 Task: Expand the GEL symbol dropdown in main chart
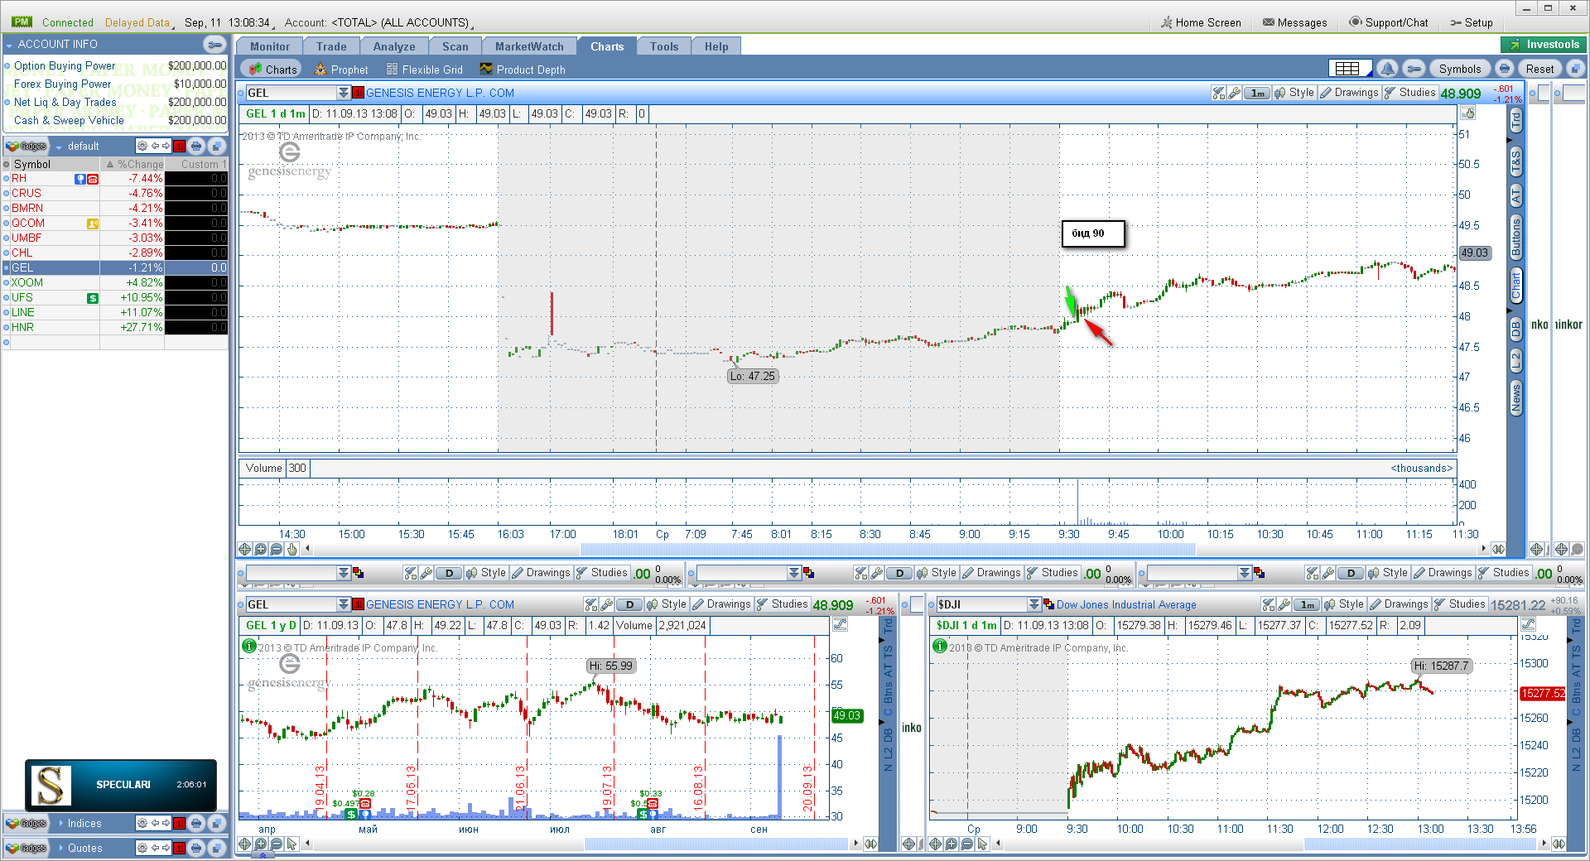pos(344,93)
